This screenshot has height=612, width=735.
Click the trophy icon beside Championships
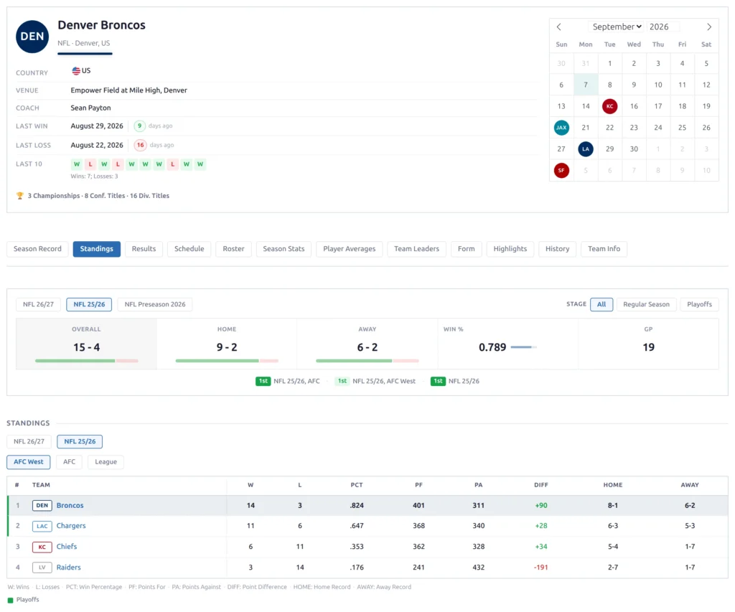19,196
